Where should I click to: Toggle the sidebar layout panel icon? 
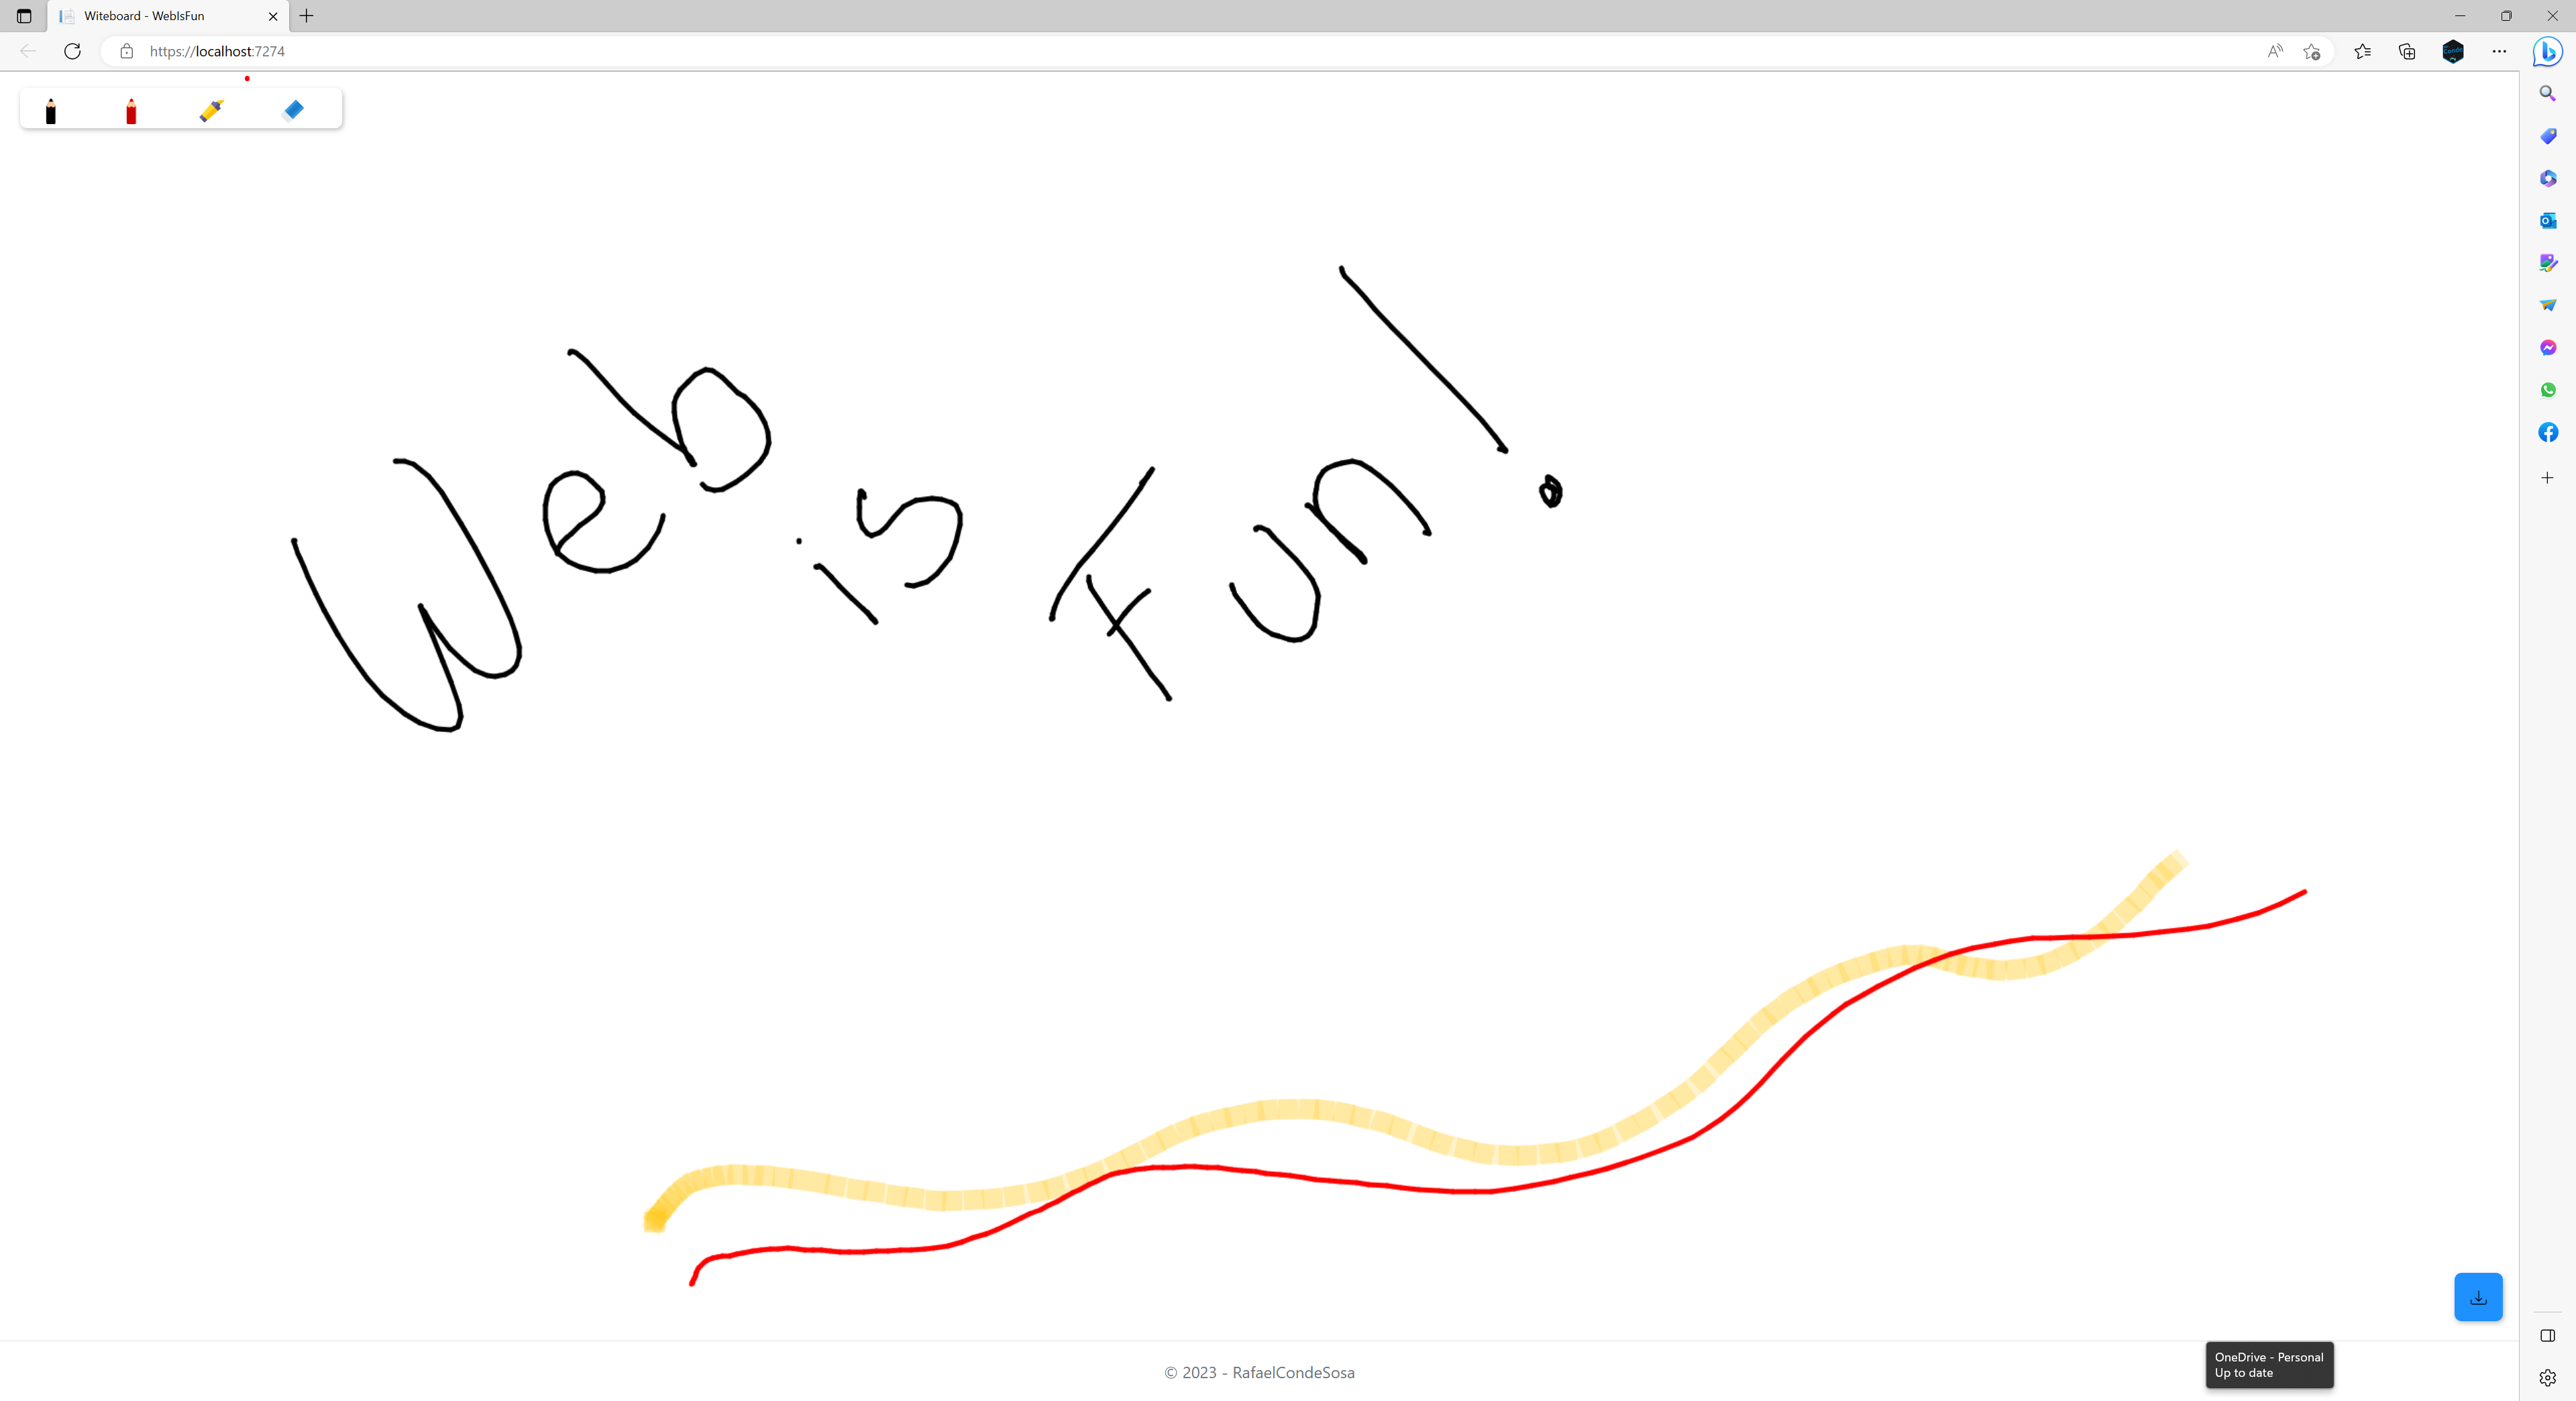click(2547, 1336)
